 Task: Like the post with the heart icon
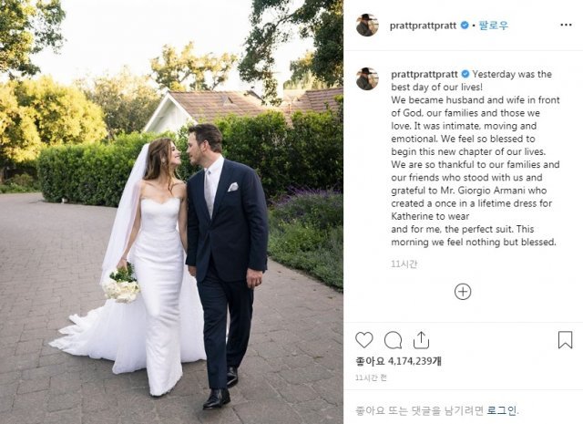[364, 340]
